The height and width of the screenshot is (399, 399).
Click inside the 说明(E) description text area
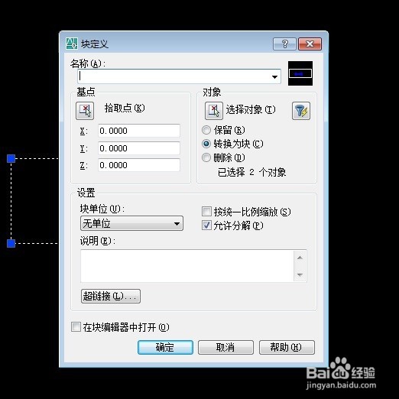[187, 266]
